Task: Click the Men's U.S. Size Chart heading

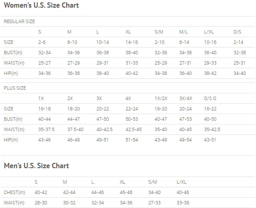Action: pyautogui.click(x=36, y=166)
